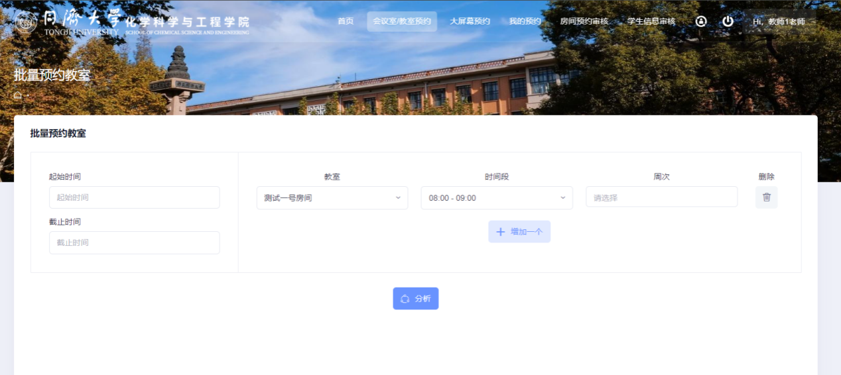Focus the 起始时间 date field

point(134,197)
